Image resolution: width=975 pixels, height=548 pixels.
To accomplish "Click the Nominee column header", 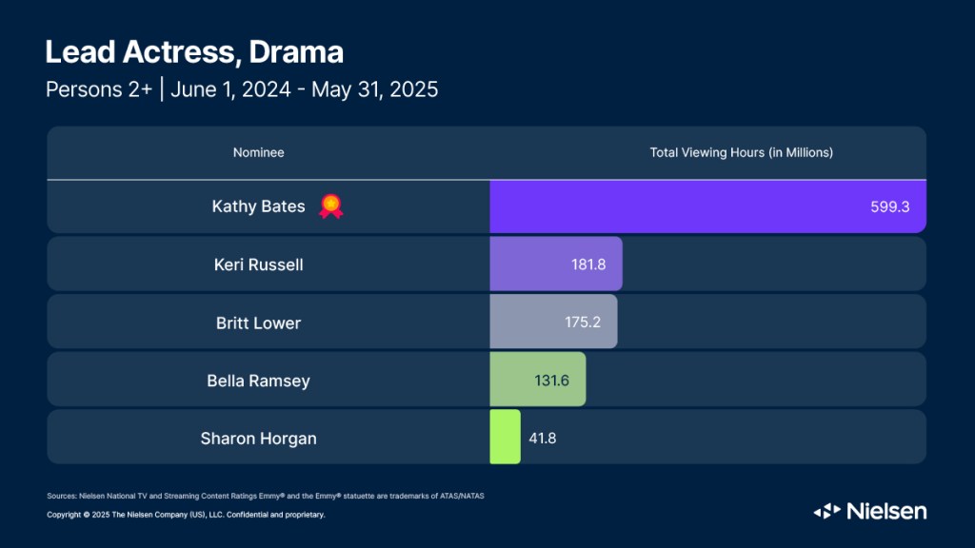I will [x=259, y=152].
